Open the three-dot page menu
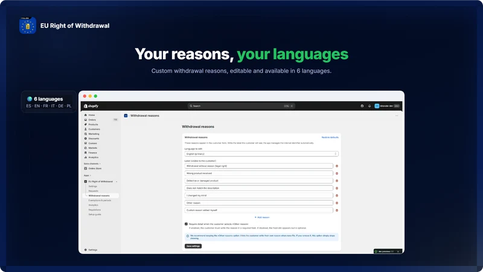This screenshot has height=272, width=483. click(397, 115)
